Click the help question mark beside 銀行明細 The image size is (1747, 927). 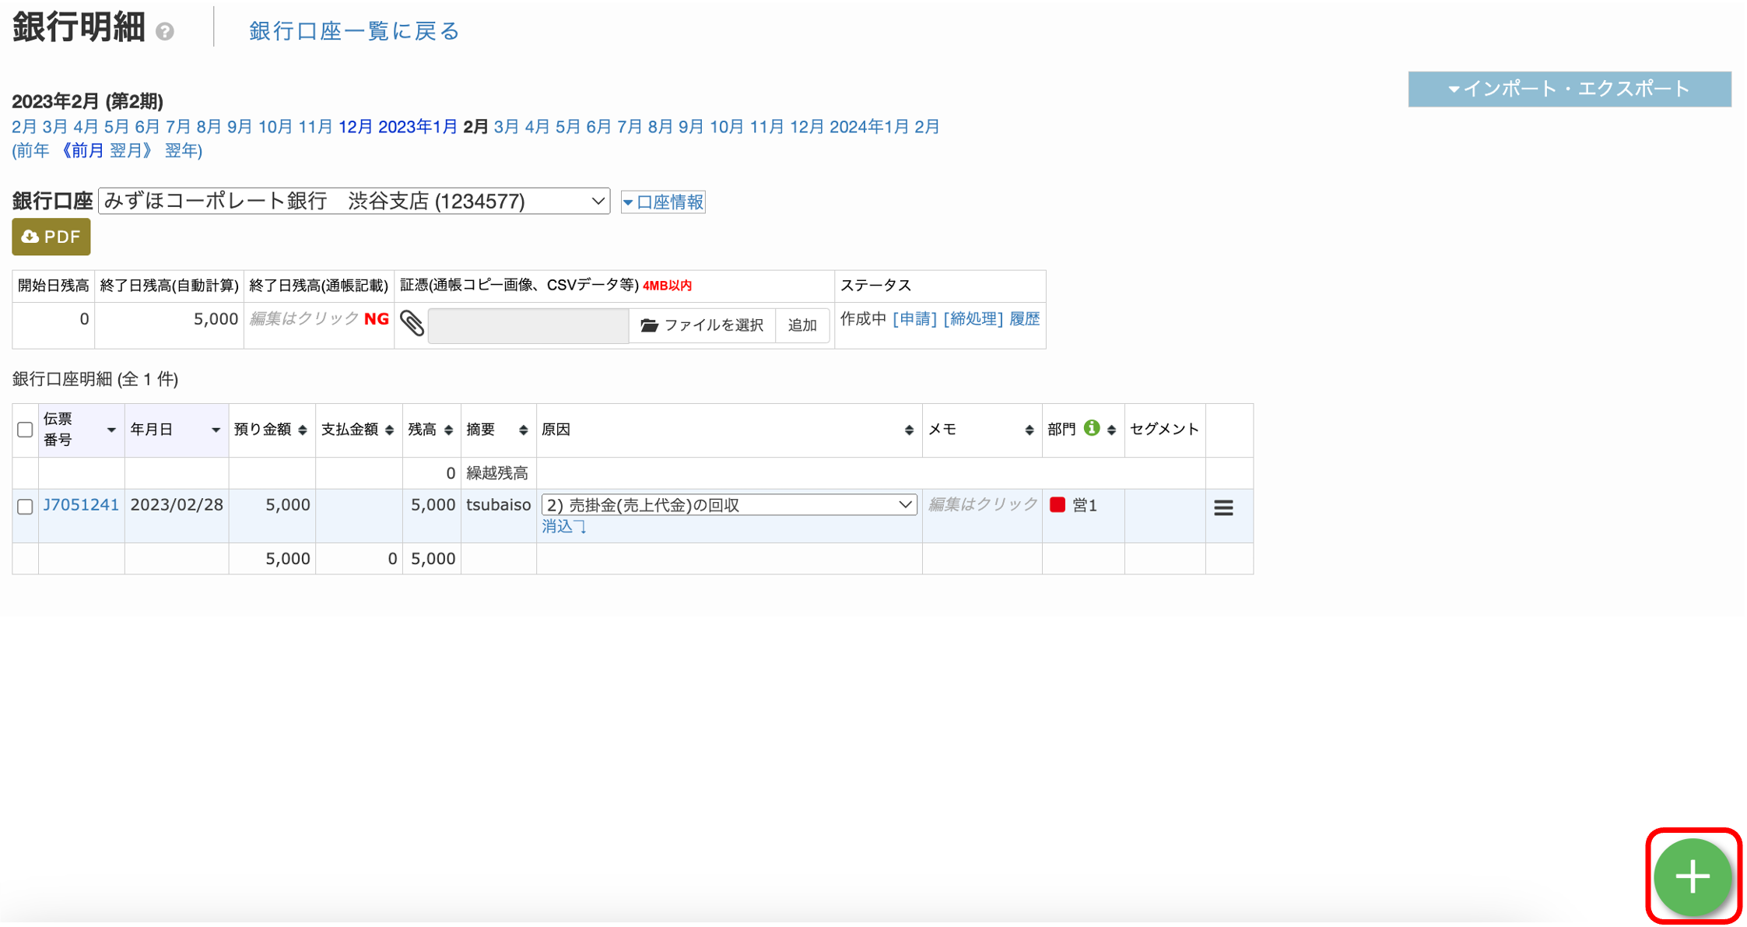click(164, 31)
